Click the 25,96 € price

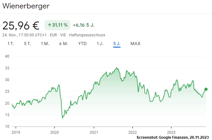21,25
